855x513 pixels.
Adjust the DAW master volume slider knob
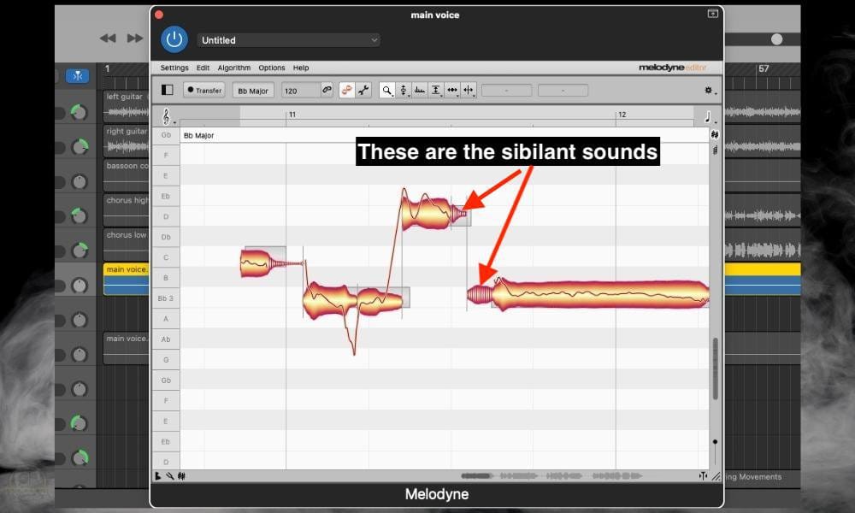click(776, 39)
